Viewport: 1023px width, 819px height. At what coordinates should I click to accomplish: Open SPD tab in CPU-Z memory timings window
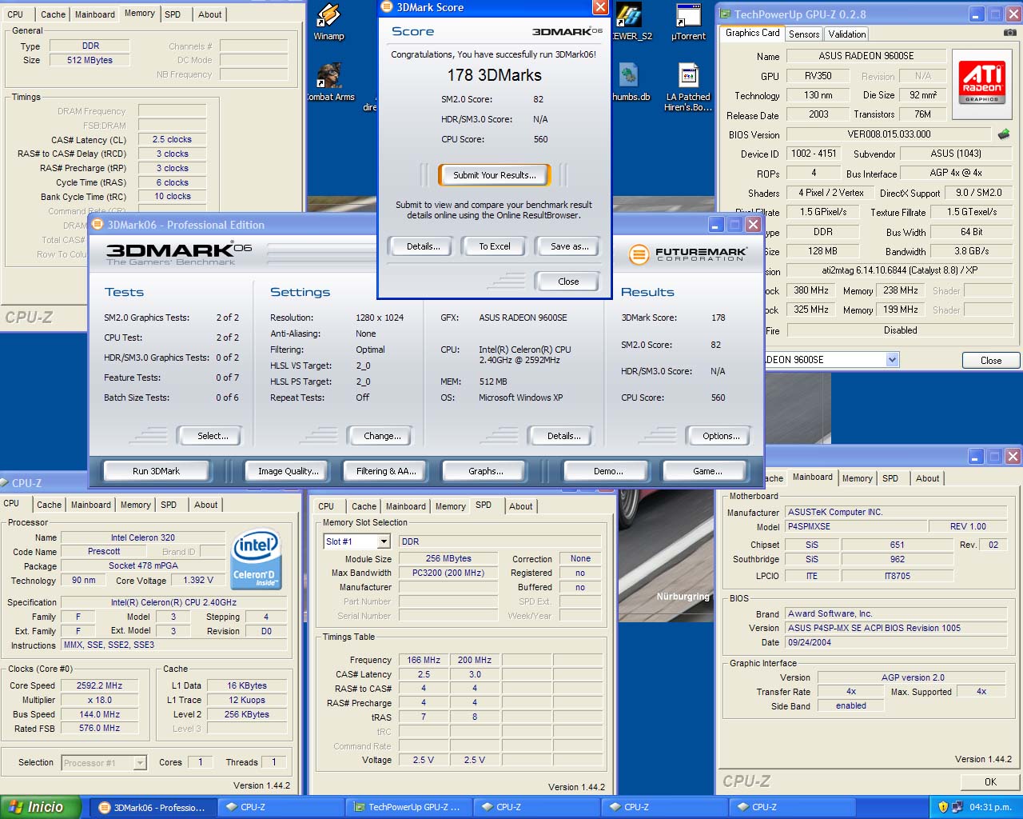tap(173, 14)
